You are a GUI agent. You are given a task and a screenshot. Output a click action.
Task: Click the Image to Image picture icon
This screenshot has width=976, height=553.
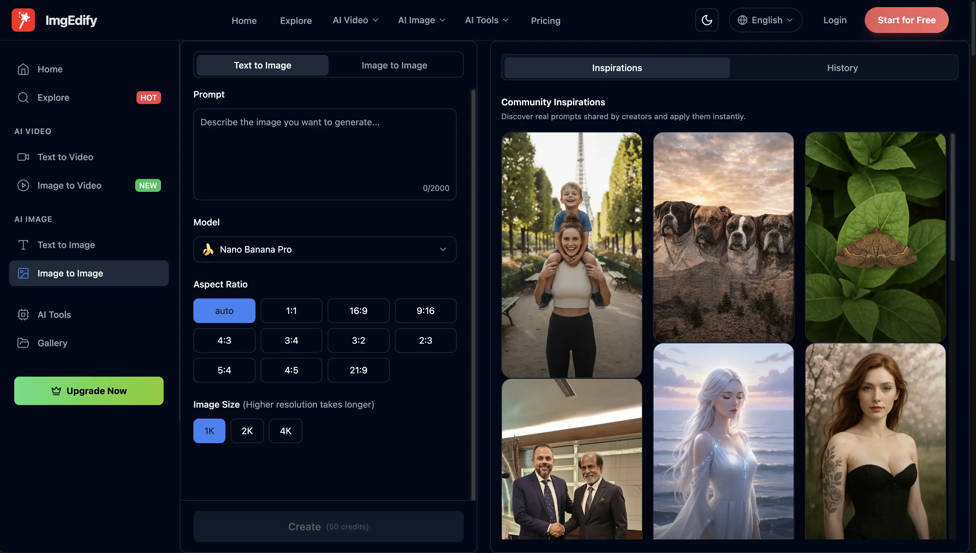point(23,273)
